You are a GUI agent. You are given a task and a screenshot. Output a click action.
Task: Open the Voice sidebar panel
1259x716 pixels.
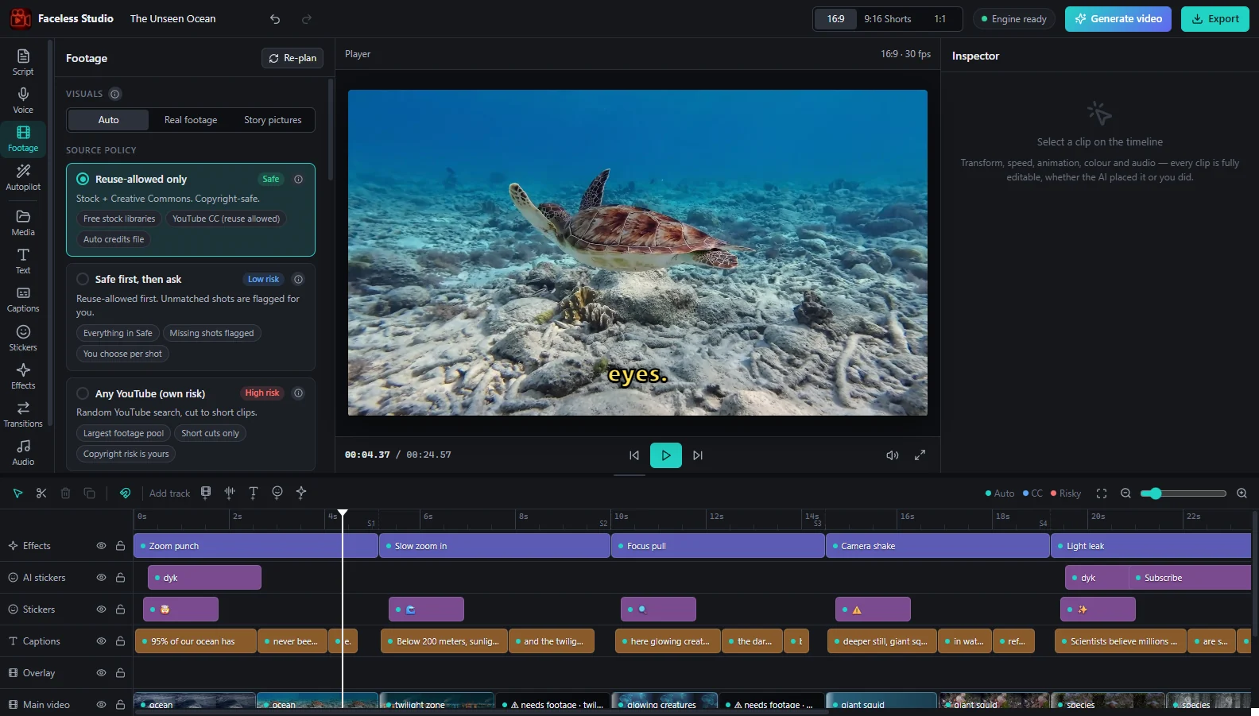(x=23, y=100)
